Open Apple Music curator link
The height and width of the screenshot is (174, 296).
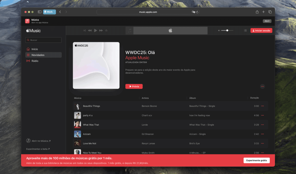click(137, 58)
